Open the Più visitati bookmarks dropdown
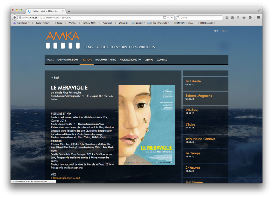The width and height of the screenshot is (273, 198). (21, 23)
